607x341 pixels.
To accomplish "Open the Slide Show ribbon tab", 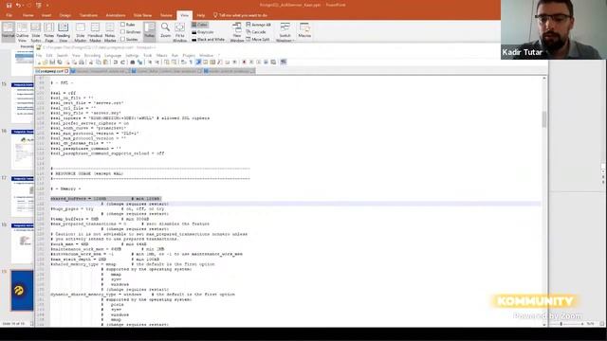I will 142,15.
